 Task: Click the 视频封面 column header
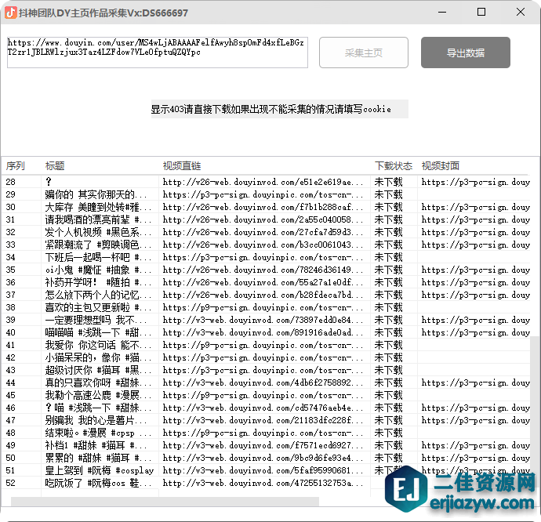pos(441,166)
